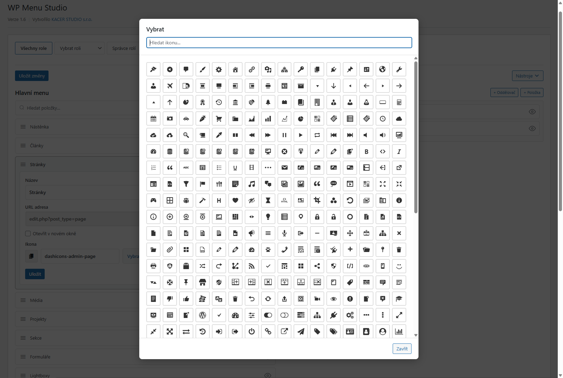Click the Hledat položky search field

(x=77, y=108)
